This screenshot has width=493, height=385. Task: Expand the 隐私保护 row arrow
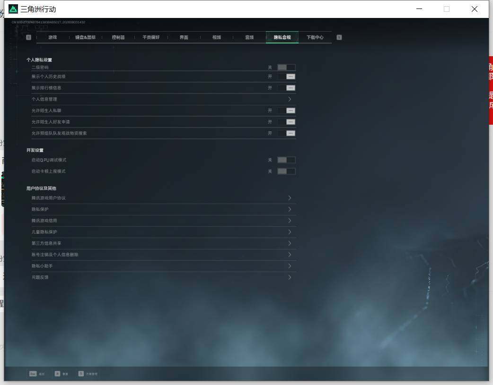click(290, 209)
